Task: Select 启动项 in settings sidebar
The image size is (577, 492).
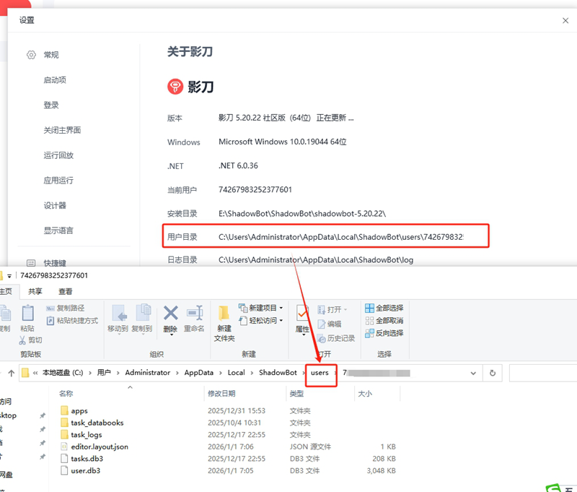Action: (x=55, y=80)
